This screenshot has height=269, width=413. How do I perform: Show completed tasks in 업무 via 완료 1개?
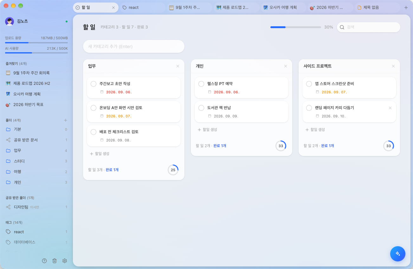(x=112, y=170)
